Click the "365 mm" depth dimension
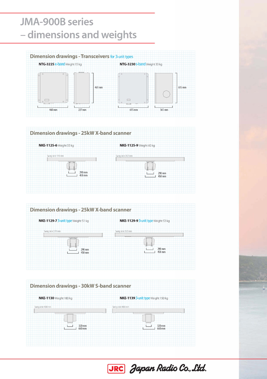The width and height of the screenshot is (267, 379). click(x=164, y=110)
